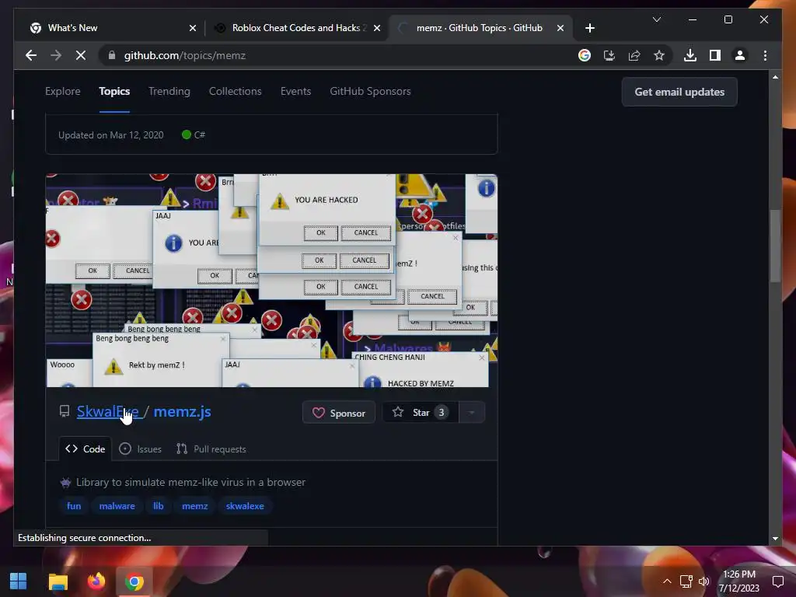Open a new tab with plus button
The height and width of the screenshot is (597, 796).
(x=589, y=28)
